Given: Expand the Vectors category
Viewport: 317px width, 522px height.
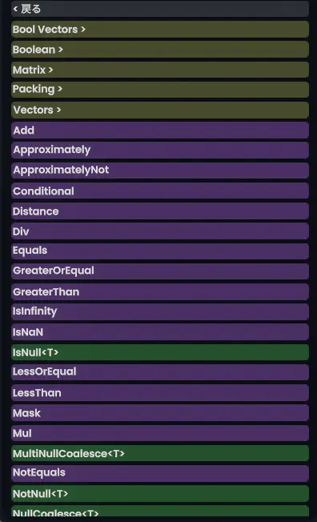Looking at the screenshot, I should coord(160,110).
